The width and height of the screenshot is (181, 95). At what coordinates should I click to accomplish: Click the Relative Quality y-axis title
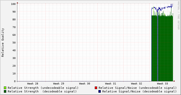3,42
